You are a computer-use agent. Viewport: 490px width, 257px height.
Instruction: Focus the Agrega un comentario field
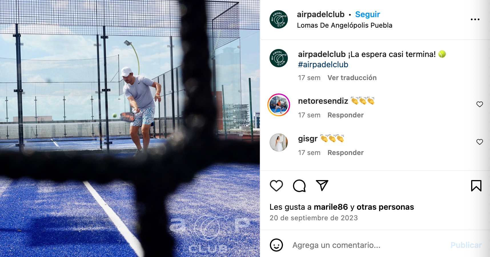[368, 245]
